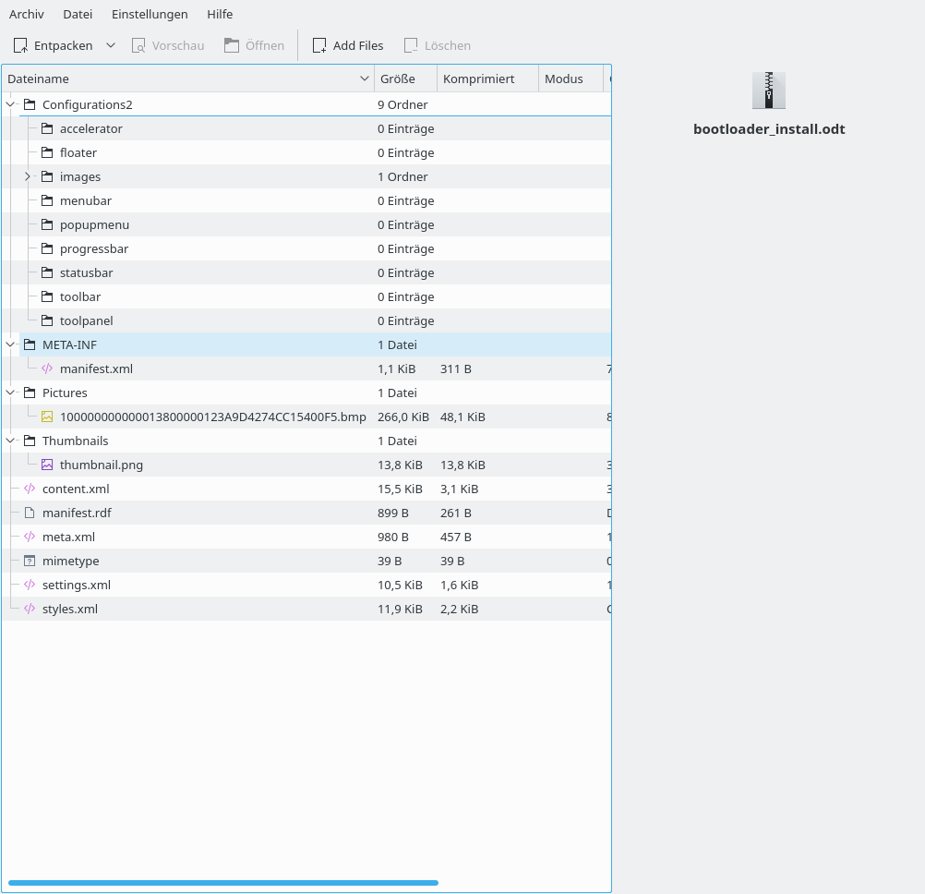This screenshot has width=925, height=894.
Task: Click the META-INF folder icon
Action: pos(30,344)
